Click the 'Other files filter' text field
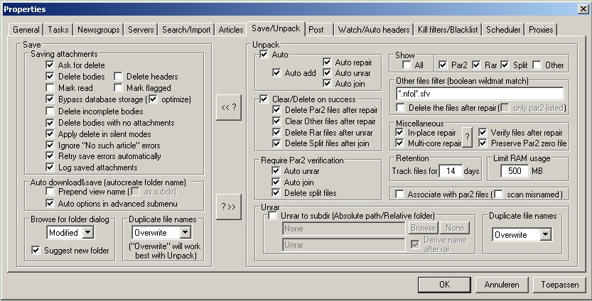592x301 pixels. [x=480, y=94]
